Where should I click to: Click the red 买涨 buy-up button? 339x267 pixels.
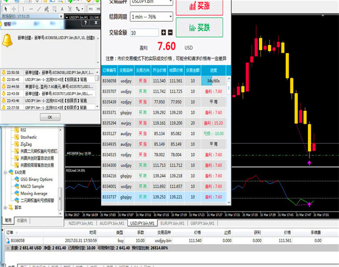pos(199,7)
